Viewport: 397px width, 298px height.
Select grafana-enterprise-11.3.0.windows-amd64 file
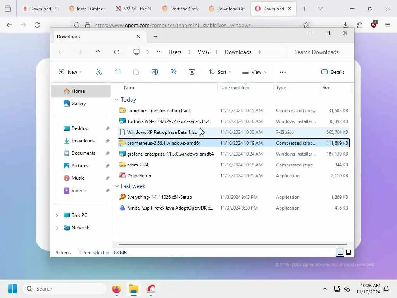pos(234,154)
